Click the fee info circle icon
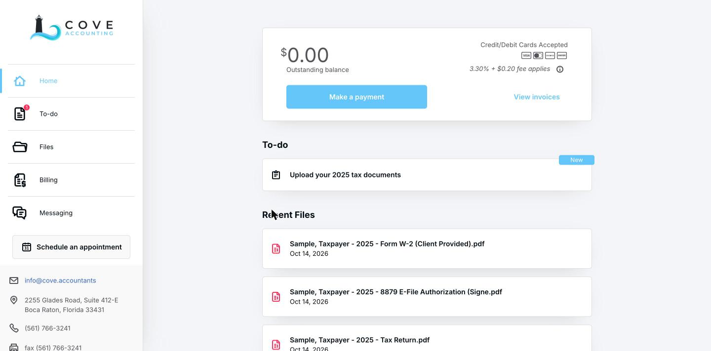Viewport: 711px width, 351px height. click(x=560, y=70)
